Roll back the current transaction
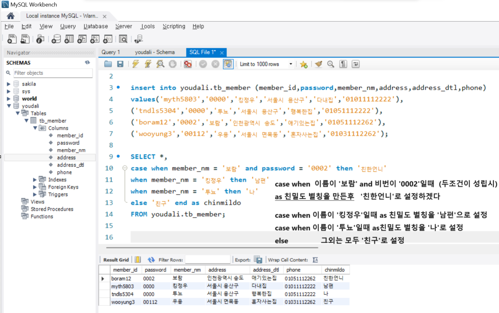The image size is (499, 313). (216, 64)
